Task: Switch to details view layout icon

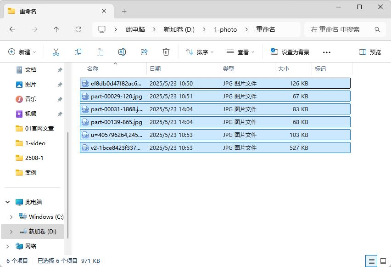Action: (371, 261)
